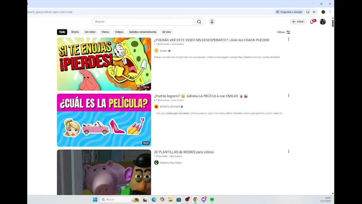Click the INTENTA ADIVINAR channel avatar
The height and width of the screenshot is (204, 362).
156,107
